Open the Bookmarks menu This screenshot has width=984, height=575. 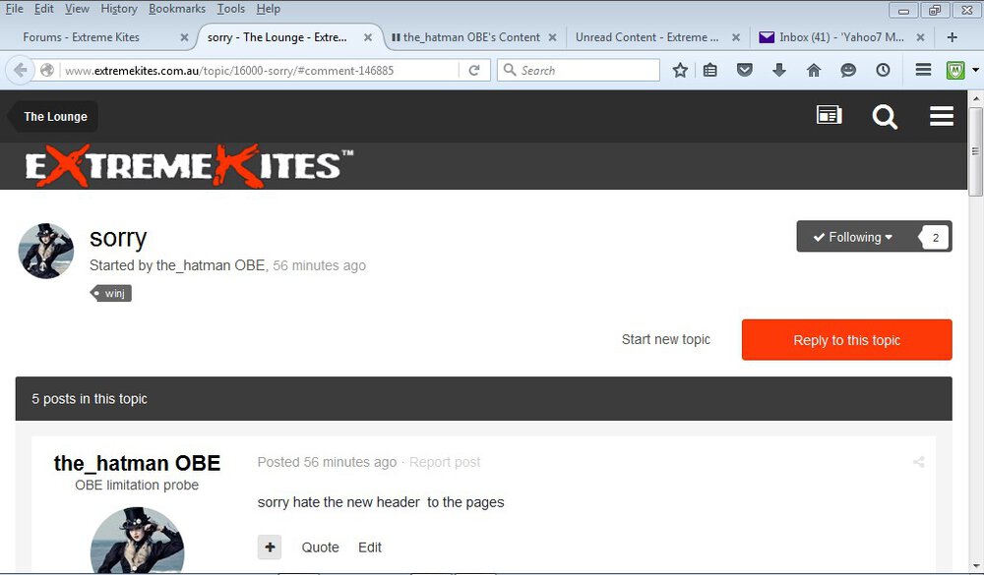pos(177,9)
